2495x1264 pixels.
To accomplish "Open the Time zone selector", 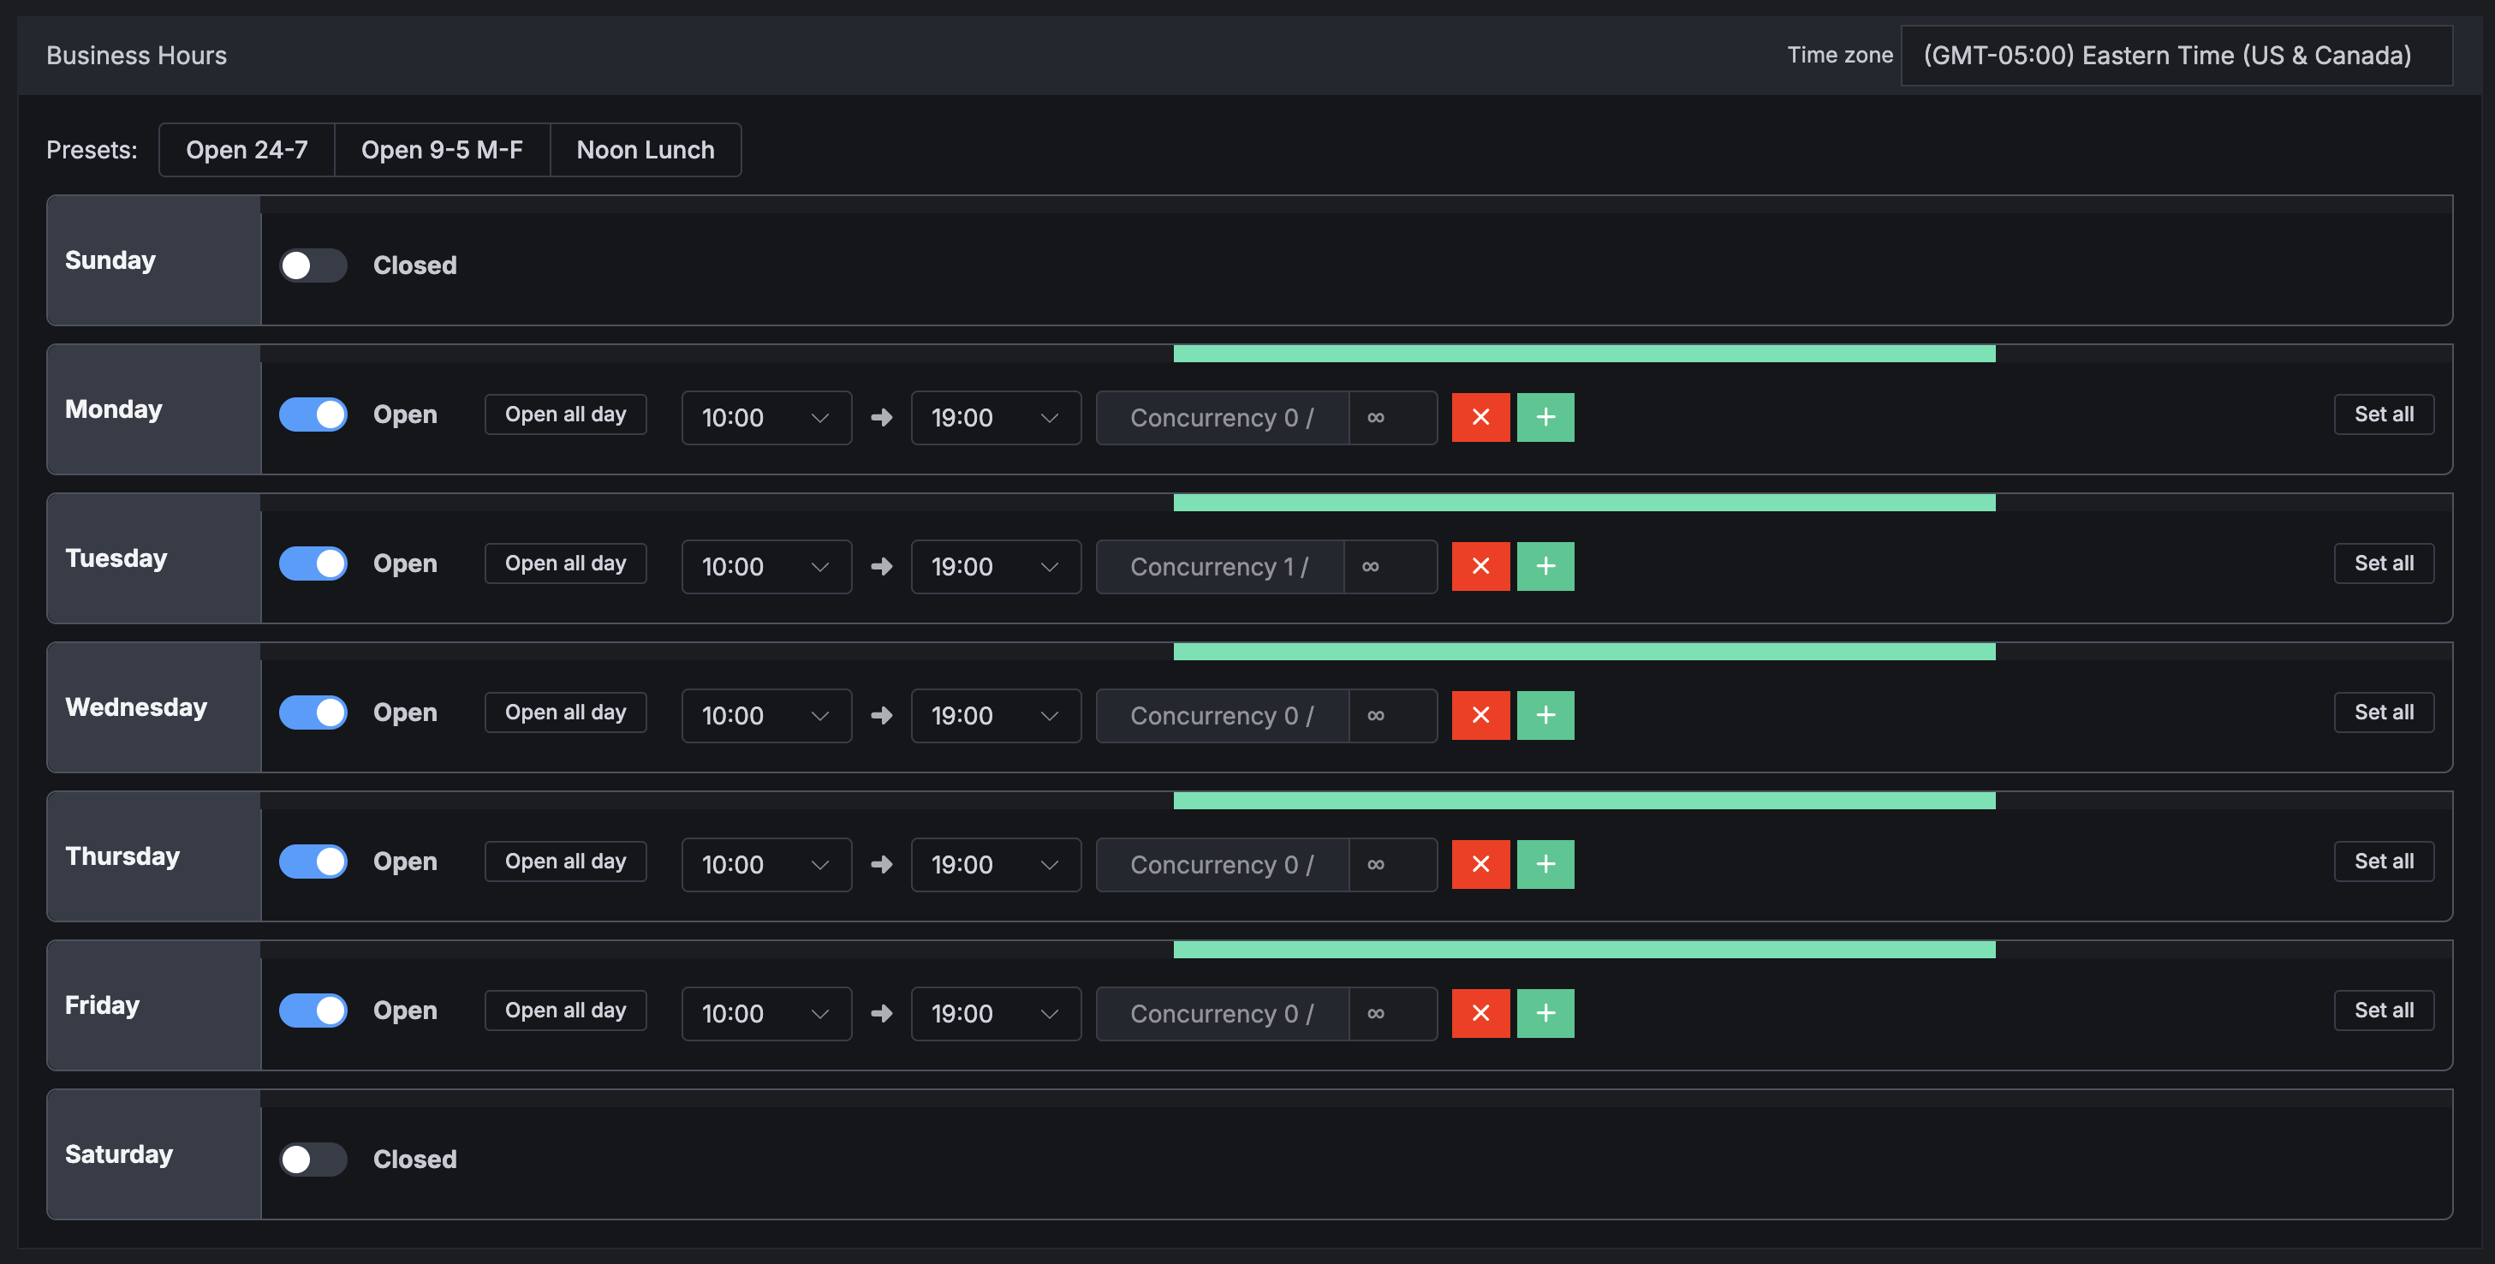I will 2176,55.
